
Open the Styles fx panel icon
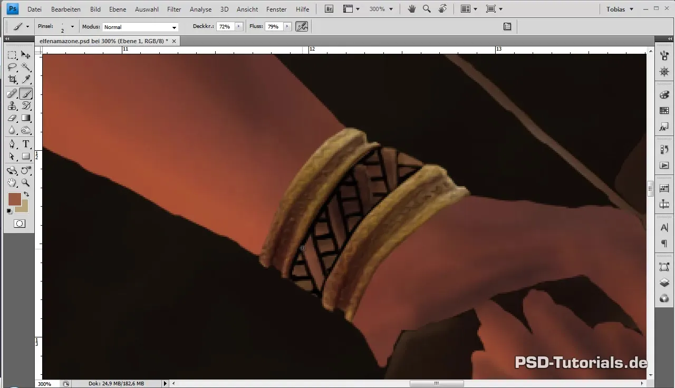point(664,127)
